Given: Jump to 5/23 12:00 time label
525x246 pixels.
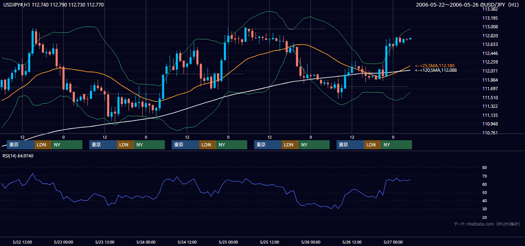Looking at the screenshot, I should click(105, 242).
